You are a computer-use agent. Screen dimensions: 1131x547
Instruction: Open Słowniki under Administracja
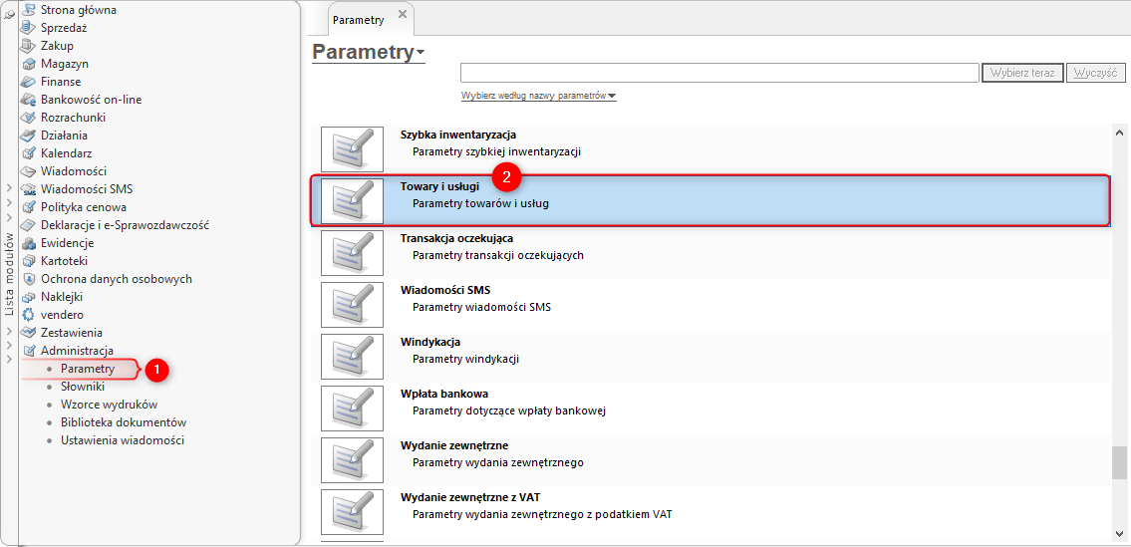click(83, 387)
